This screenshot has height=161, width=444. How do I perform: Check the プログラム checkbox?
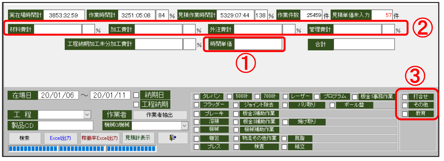coord(317,96)
